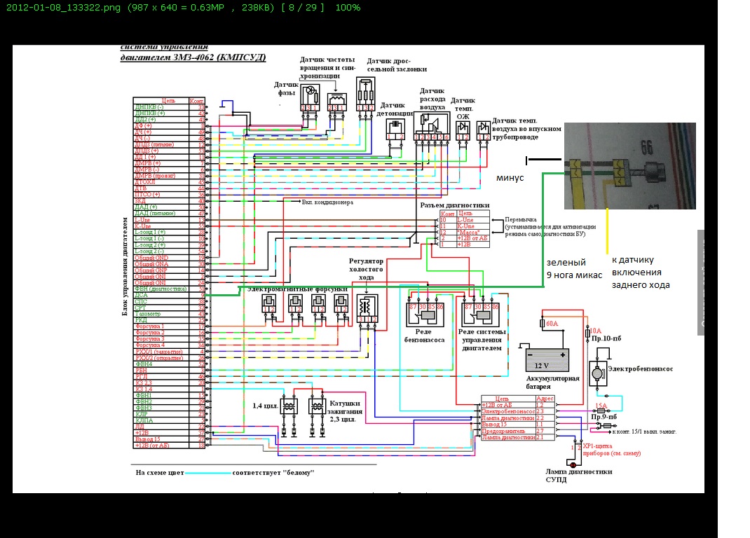Click the к конт. 15/1 выкл. зажиг. label

tap(644, 432)
